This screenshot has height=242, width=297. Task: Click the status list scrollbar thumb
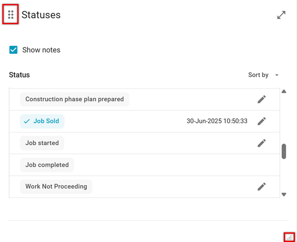[x=284, y=151]
